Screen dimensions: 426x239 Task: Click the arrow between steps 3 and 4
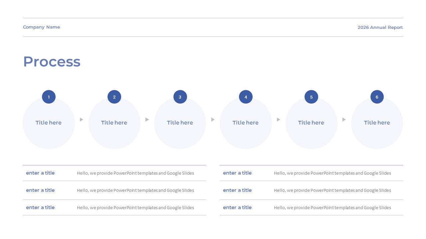coord(213,119)
